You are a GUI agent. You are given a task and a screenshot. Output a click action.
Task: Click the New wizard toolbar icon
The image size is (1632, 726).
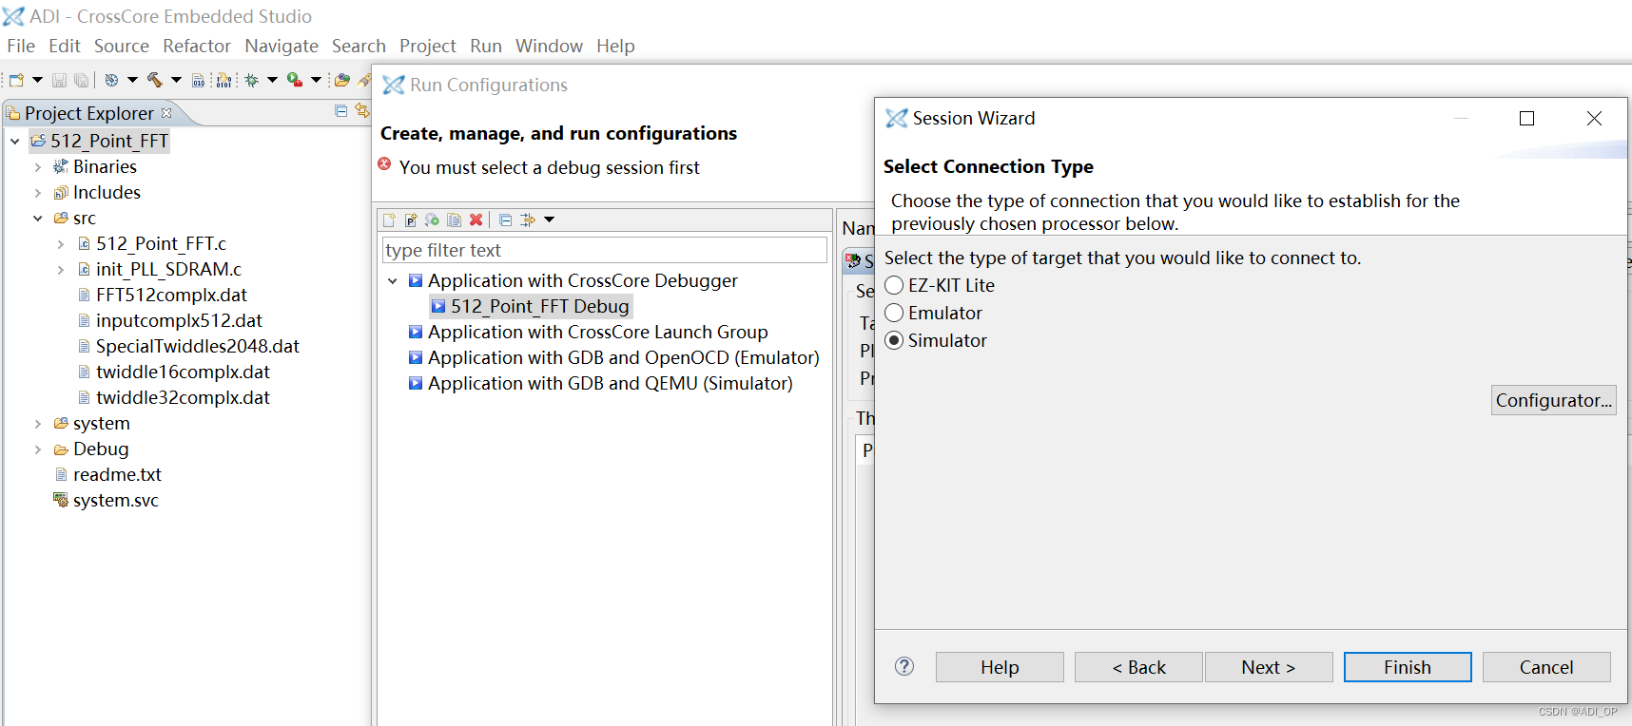click(16, 80)
